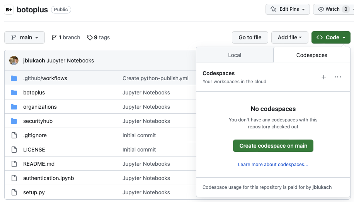Click the .github/workflows folder icon
Image resolution: width=354 pixels, height=202 pixels.
14,78
